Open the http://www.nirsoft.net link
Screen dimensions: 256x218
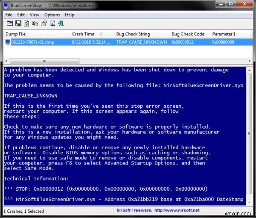[177, 210]
